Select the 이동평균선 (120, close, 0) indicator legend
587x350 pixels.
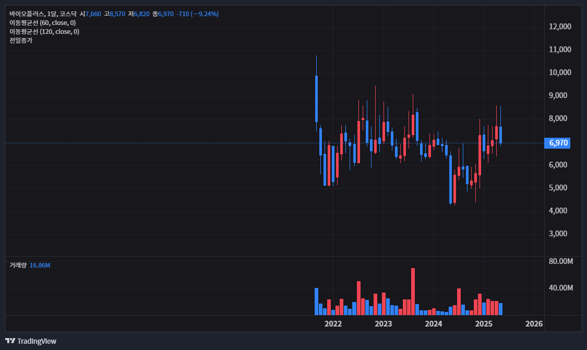[44, 32]
